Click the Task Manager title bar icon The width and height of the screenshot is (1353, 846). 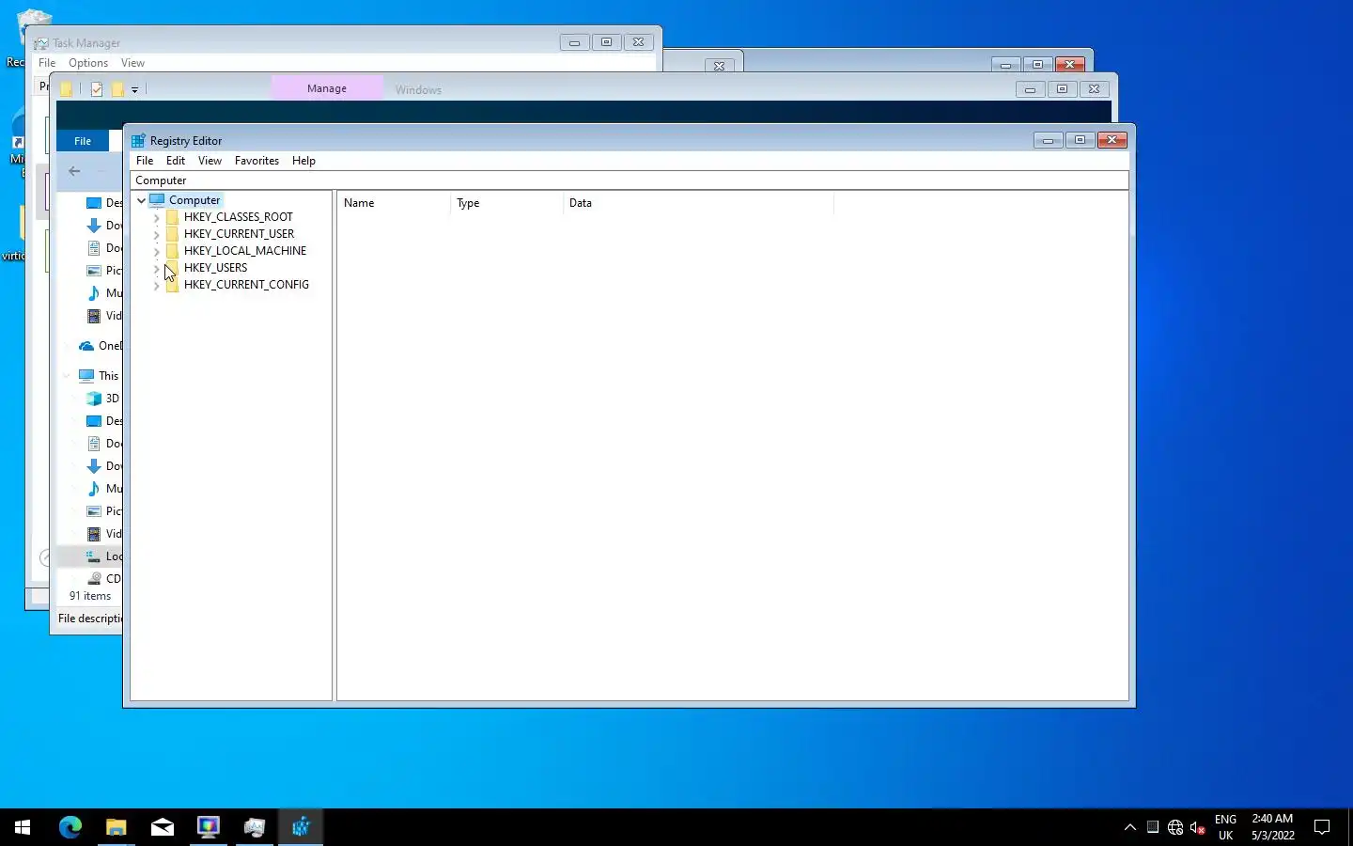click(41, 43)
